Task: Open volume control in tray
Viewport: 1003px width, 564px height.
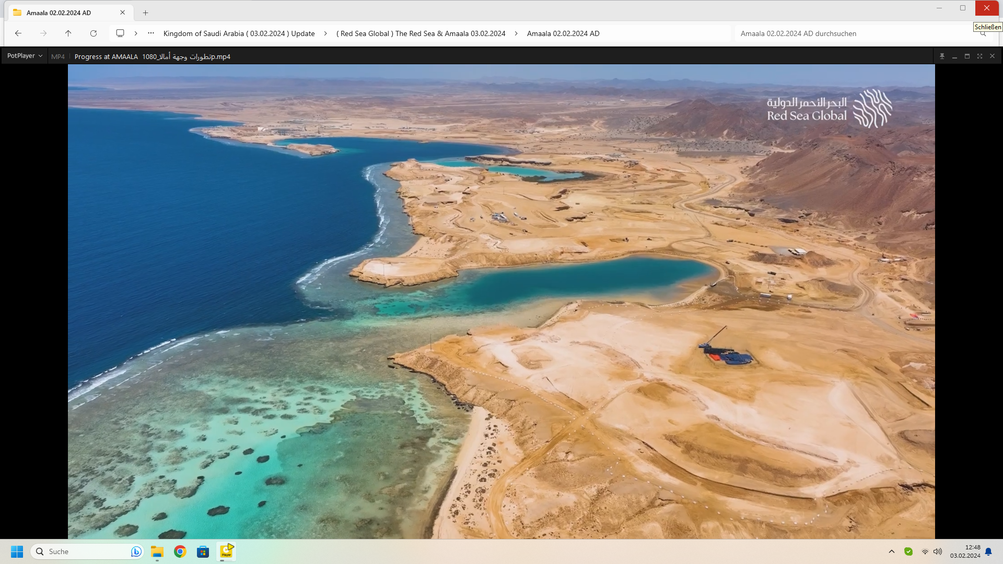Action: [938, 551]
